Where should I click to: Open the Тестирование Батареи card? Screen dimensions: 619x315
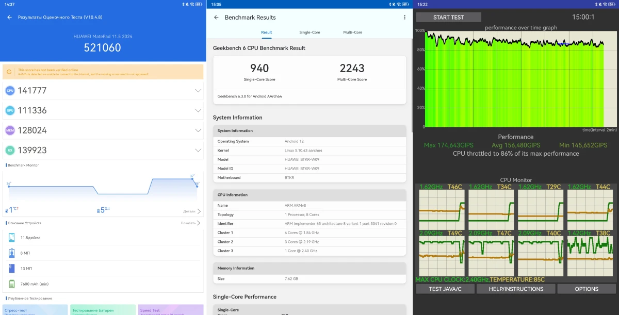103,309
